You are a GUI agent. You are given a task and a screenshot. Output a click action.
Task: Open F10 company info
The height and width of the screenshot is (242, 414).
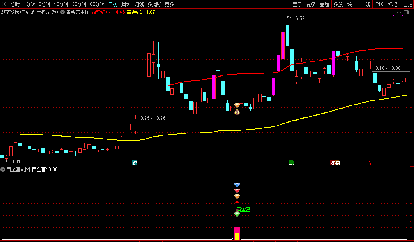379,4
